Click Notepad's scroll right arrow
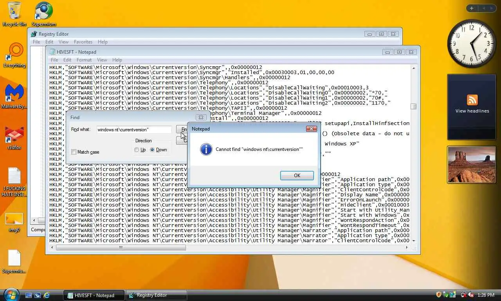The image size is (501, 301). pyautogui.click(x=407, y=248)
